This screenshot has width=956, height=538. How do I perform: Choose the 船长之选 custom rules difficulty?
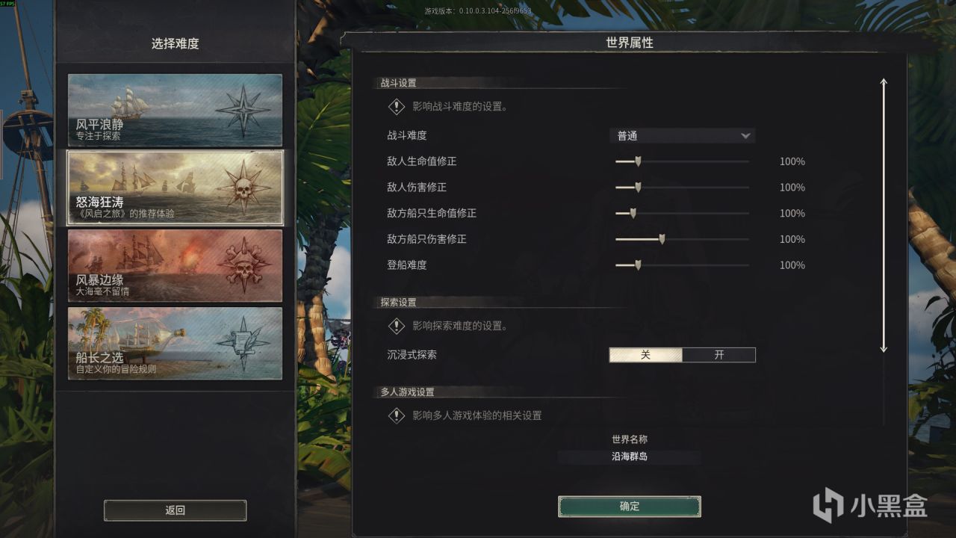click(x=176, y=343)
